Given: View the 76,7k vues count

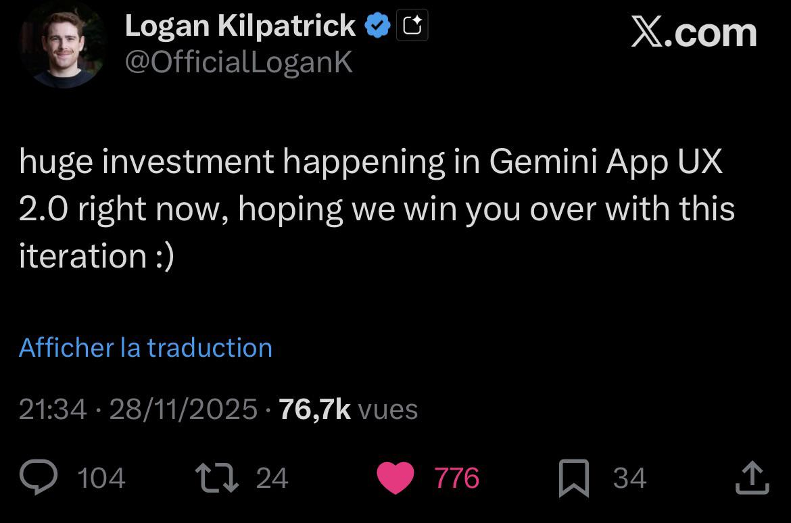Looking at the screenshot, I should pyautogui.click(x=347, y=409).
